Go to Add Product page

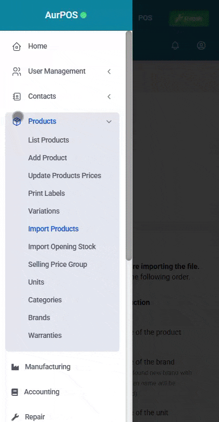click(47, 158)
